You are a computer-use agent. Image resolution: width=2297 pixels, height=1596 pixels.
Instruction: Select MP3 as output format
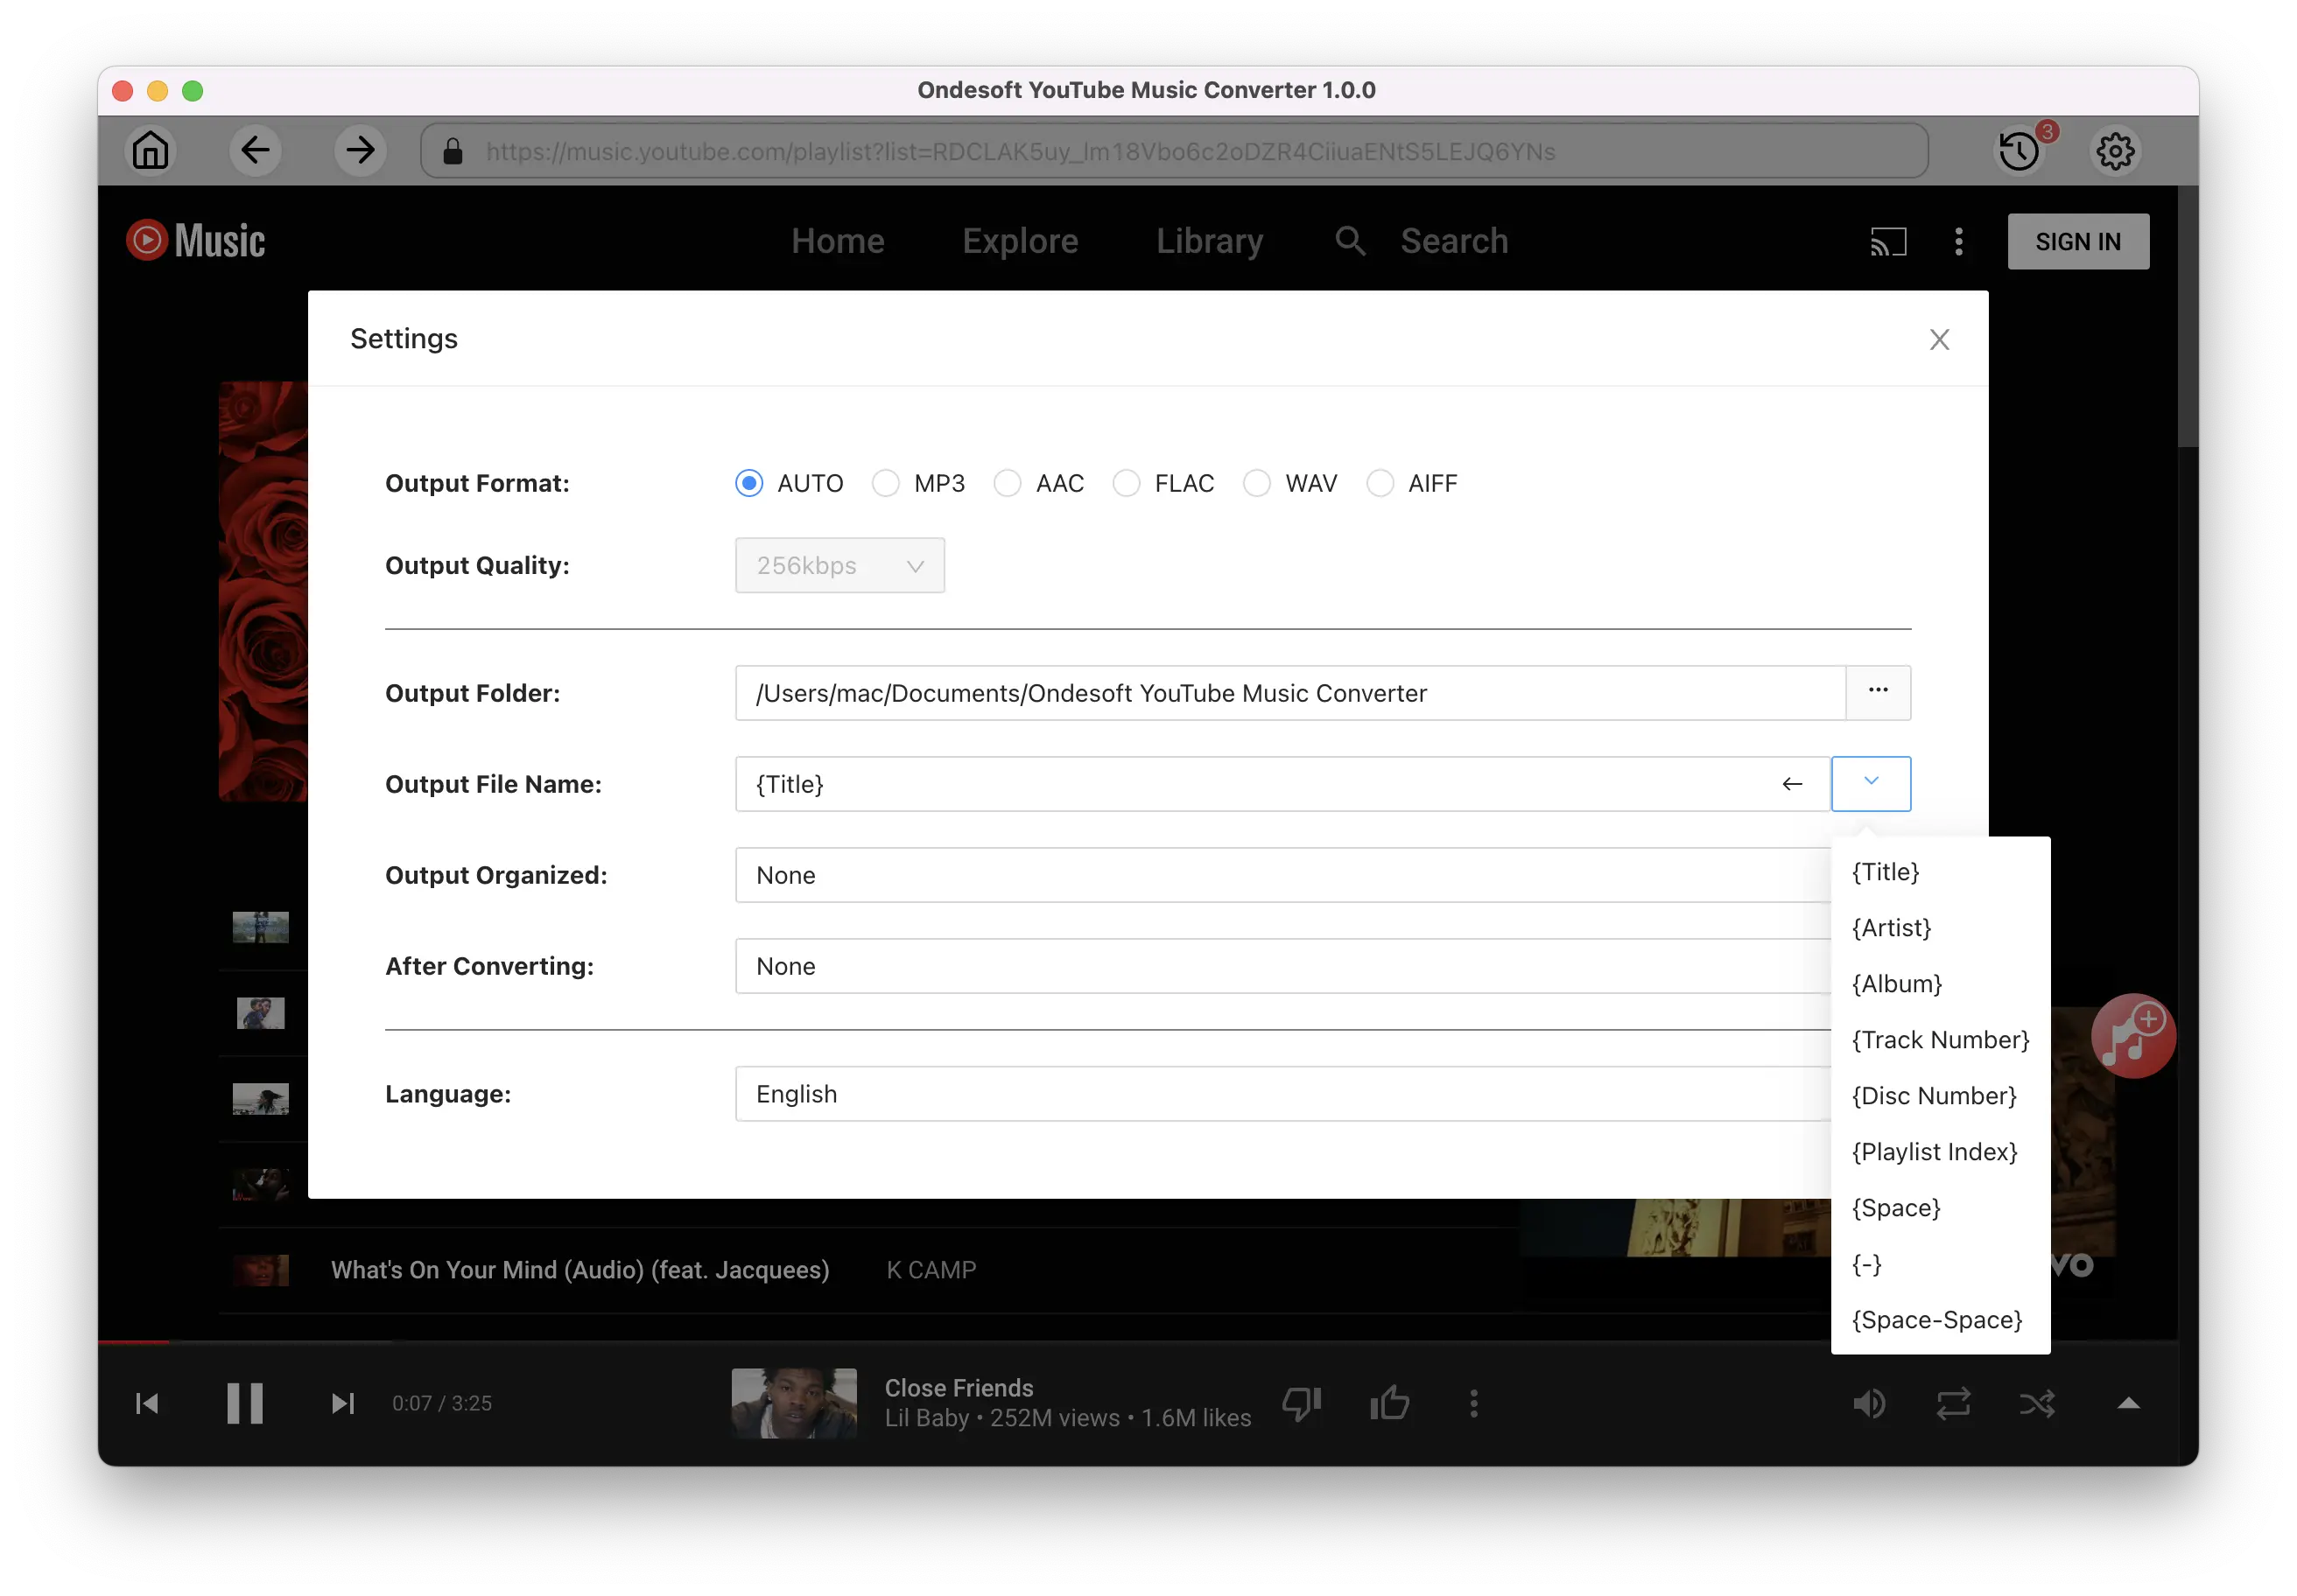click(885, 483)
